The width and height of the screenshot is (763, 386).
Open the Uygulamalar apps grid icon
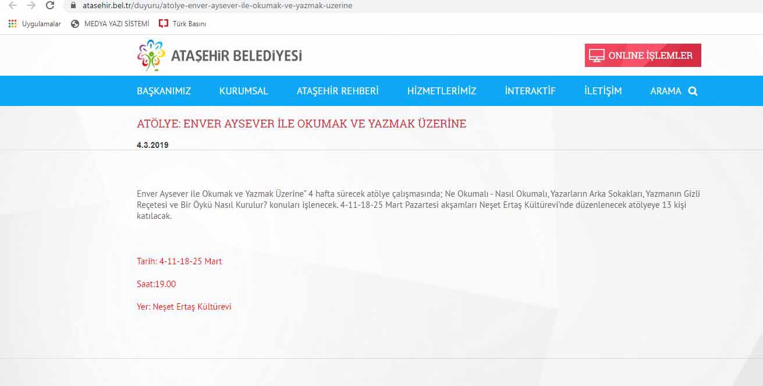(13, 24)
